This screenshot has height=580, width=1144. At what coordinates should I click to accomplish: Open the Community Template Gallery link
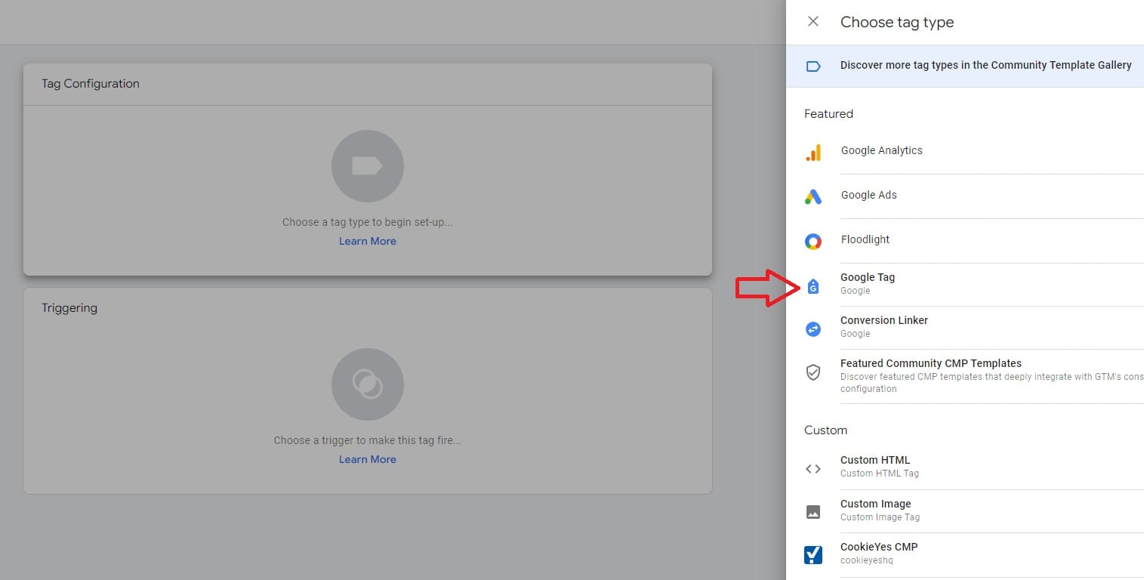[985, 65]
